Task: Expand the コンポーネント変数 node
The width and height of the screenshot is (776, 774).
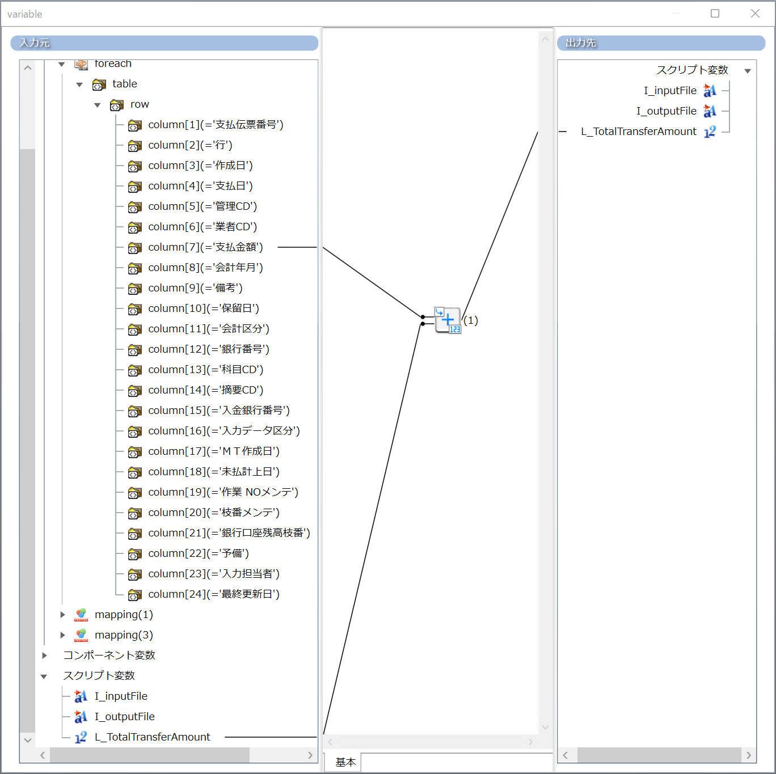Action: [44, 655]
